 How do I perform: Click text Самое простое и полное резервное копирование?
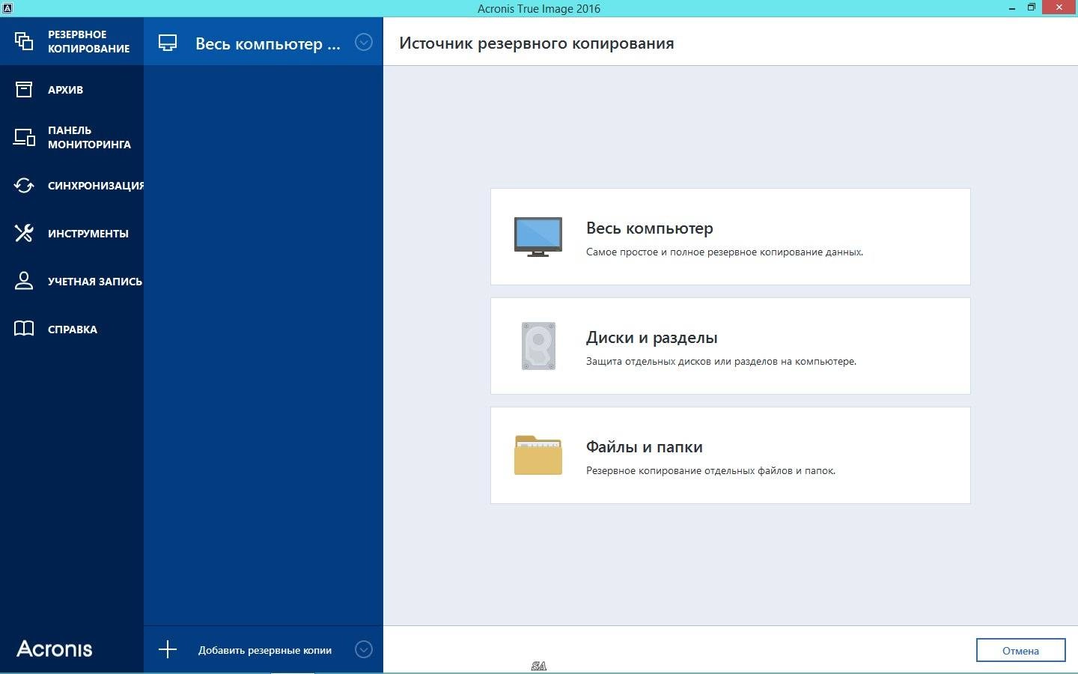725,252
